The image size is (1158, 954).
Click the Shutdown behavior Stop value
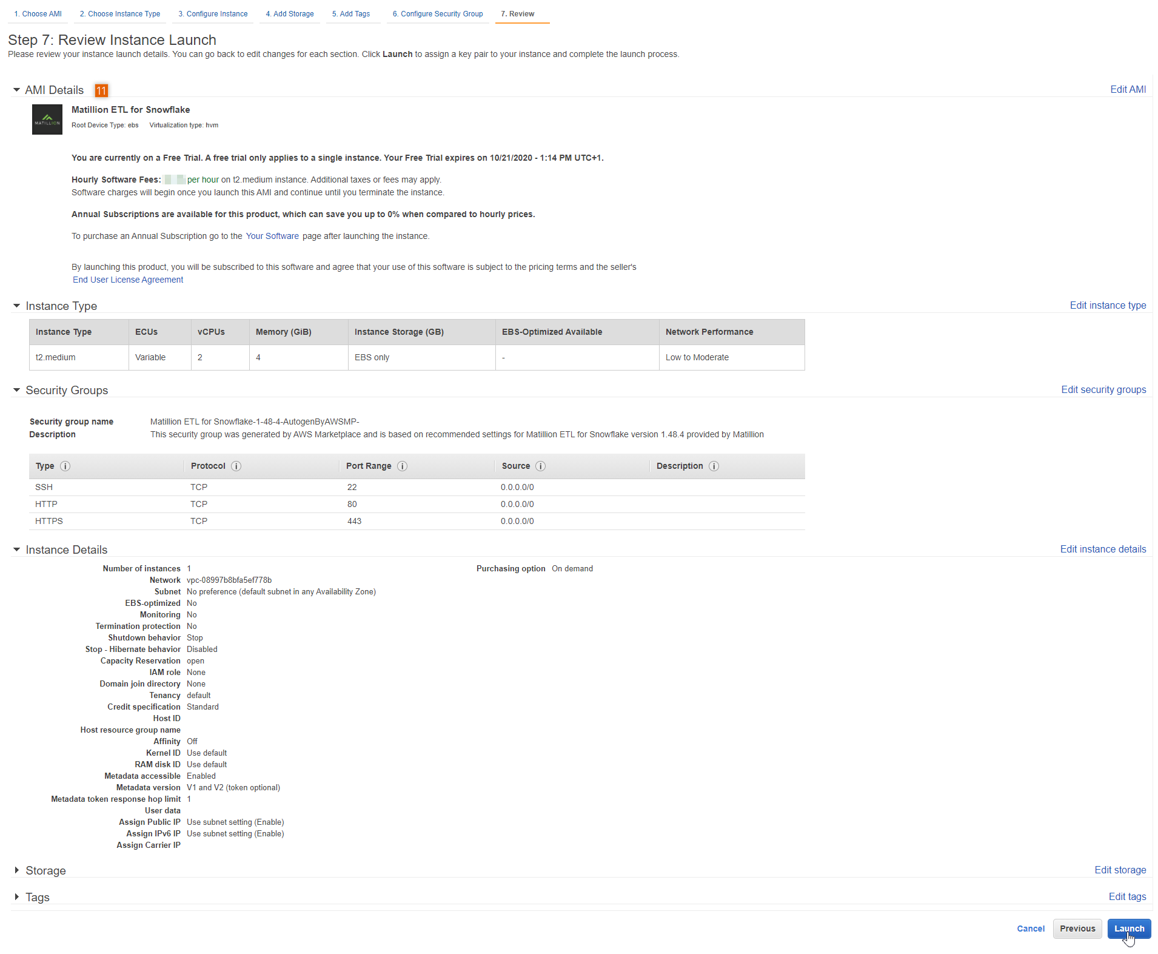click(195, 637)
